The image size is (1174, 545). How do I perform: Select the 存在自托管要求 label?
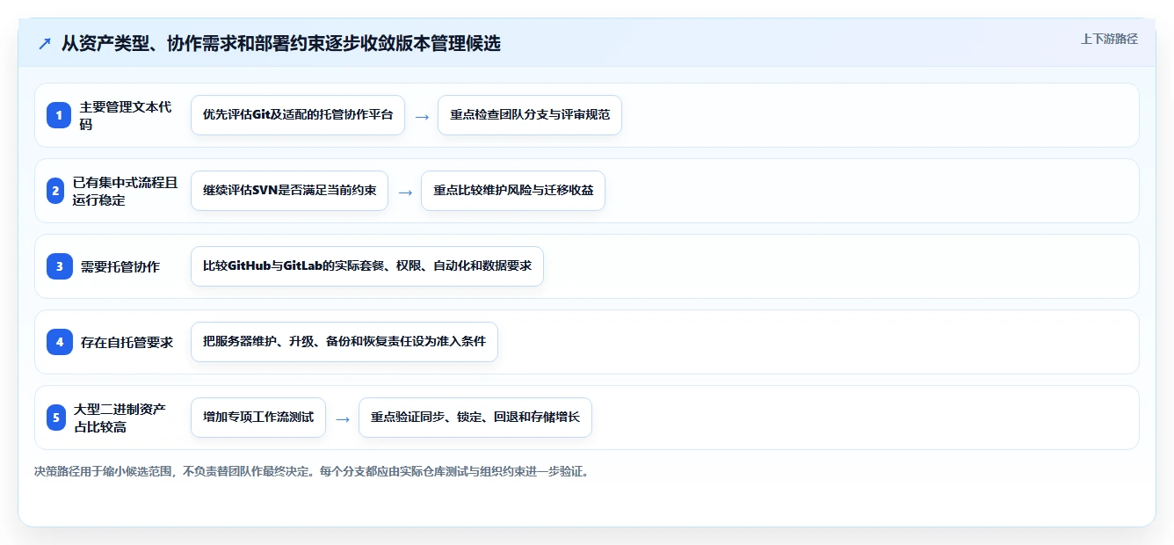click(x=127, y=342)
